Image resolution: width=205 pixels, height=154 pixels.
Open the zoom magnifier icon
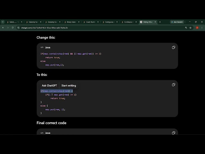(186, 28)
